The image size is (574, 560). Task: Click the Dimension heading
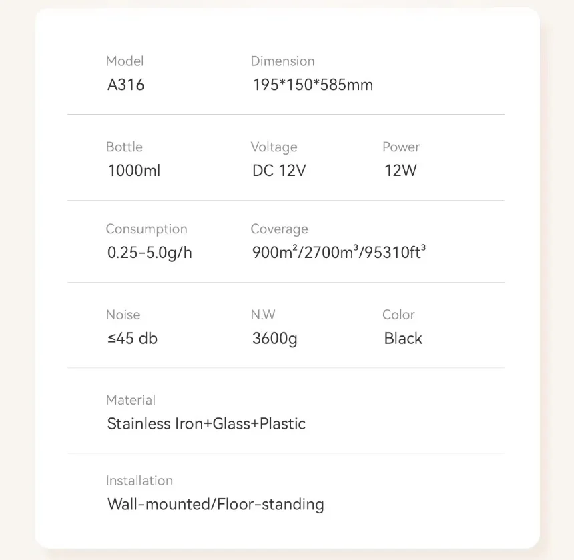click(282, 61)
